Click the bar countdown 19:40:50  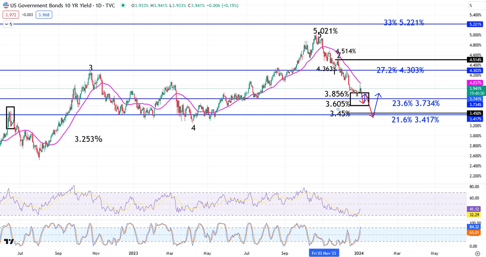point(476,92)
